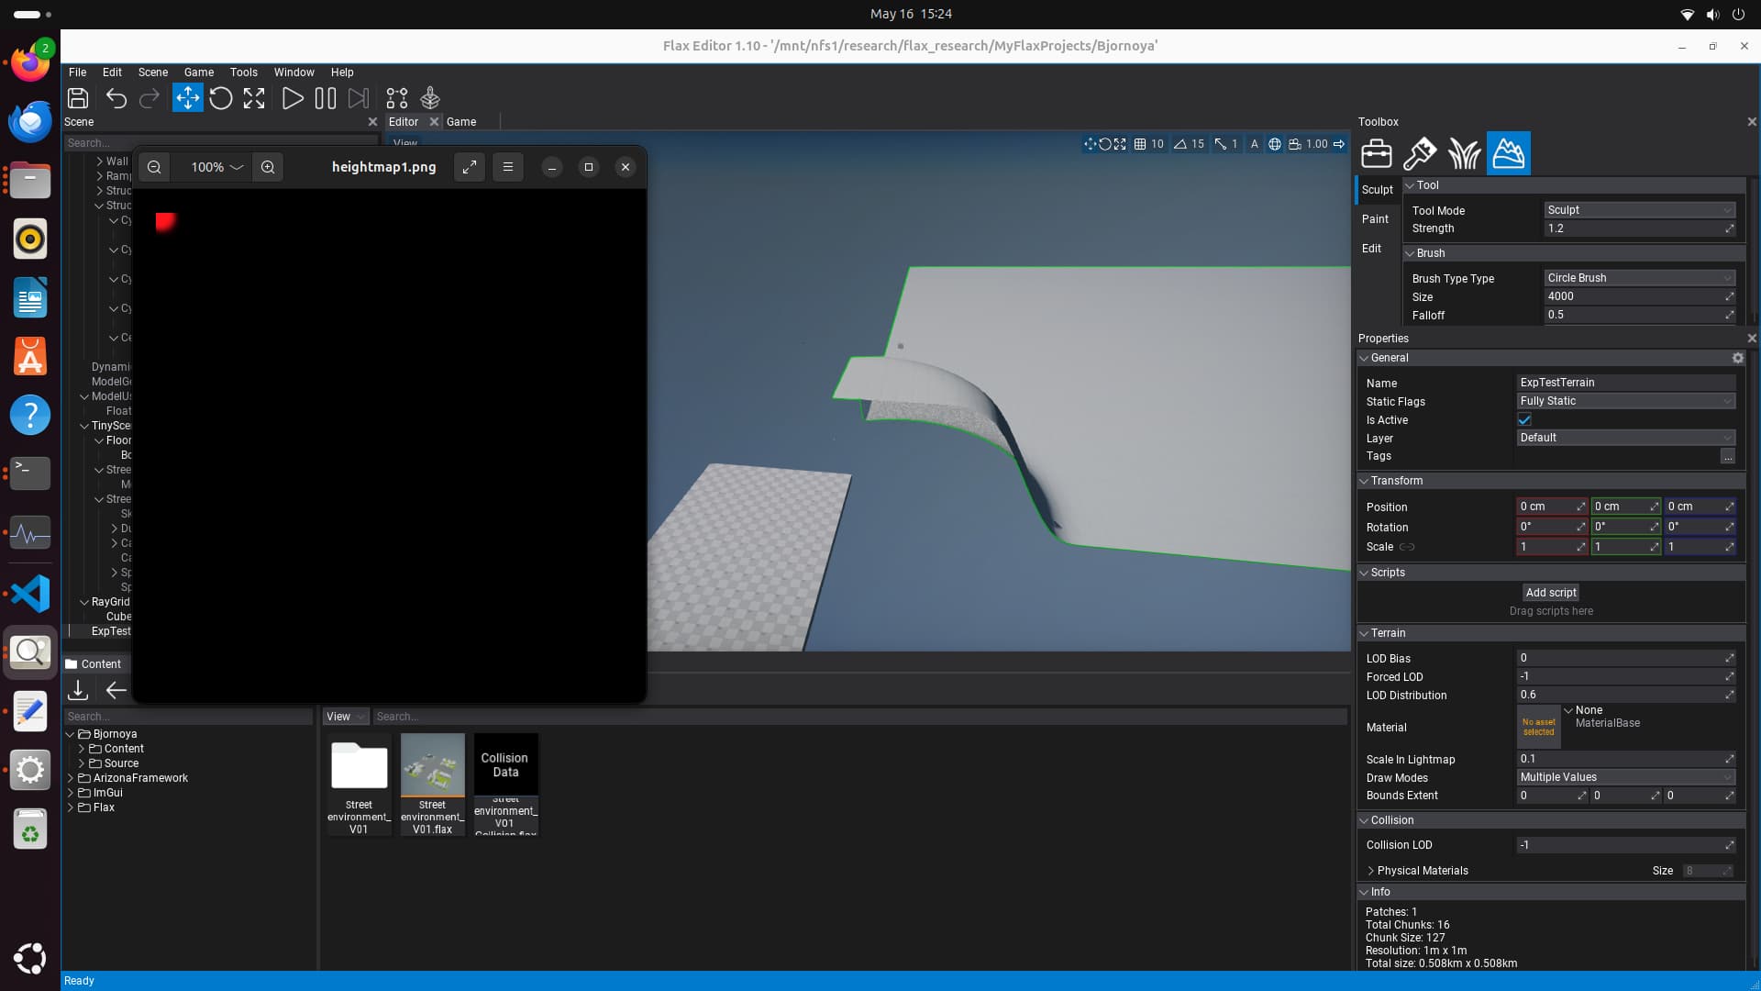Toggle the Is Active checkbox

point(1524,419)
